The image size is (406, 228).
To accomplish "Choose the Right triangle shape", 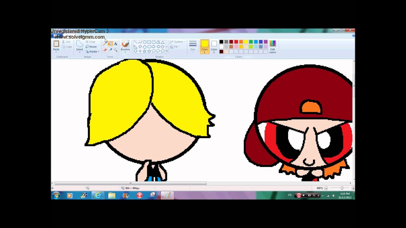I will tap(135, 47).
